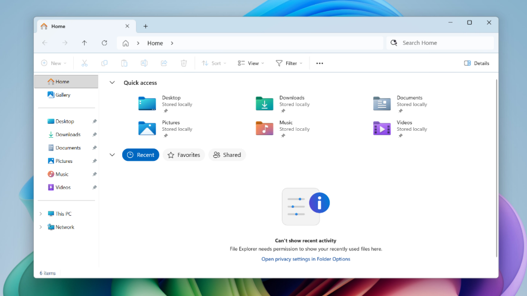527x296 pixels.
Task: Toggle the Details pane button
Action: pyautogui.click(x=477, y=63)
